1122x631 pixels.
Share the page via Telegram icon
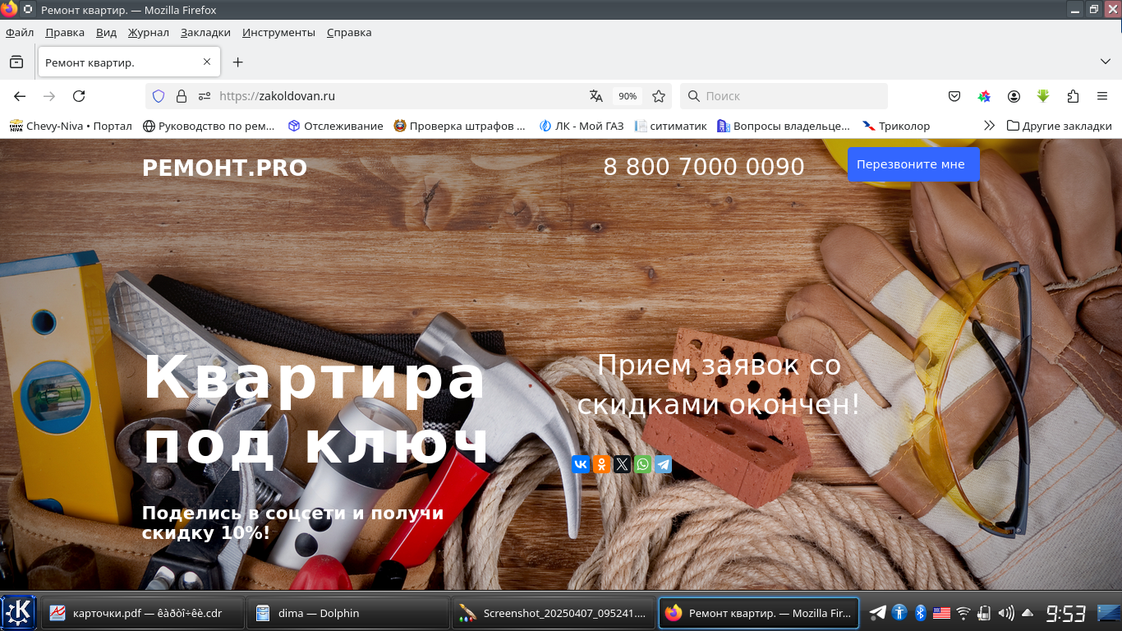click(x=663, y=464)
